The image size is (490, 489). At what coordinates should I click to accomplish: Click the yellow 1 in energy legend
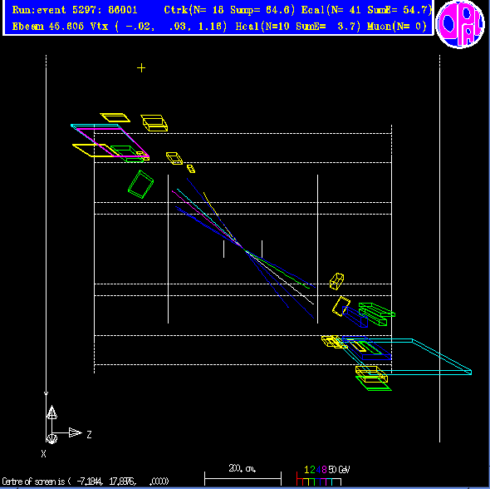[306, 470]
